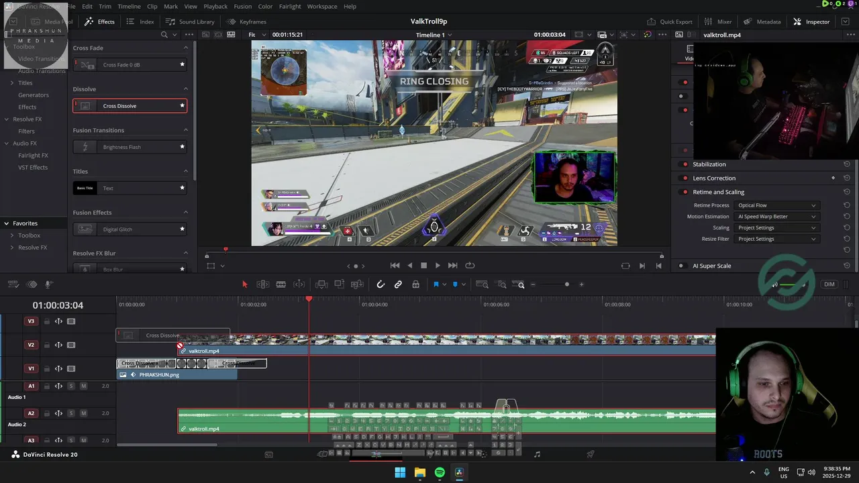Image resolution: width=859 pixels, height=483 pixels.
Task: Lock video track V2
Action: [x=46, y=345]
